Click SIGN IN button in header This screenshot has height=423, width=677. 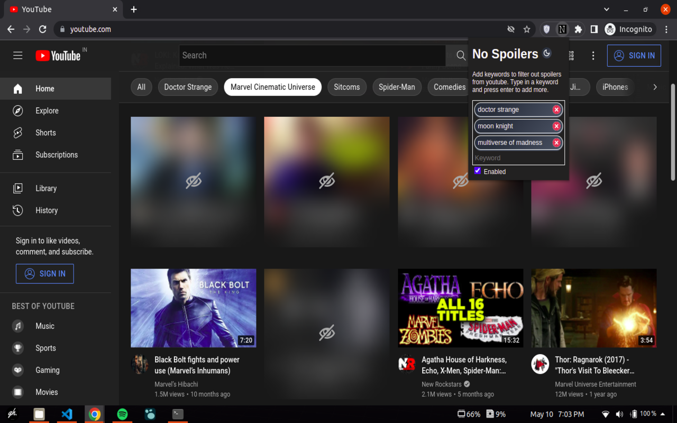pos(634,56)
